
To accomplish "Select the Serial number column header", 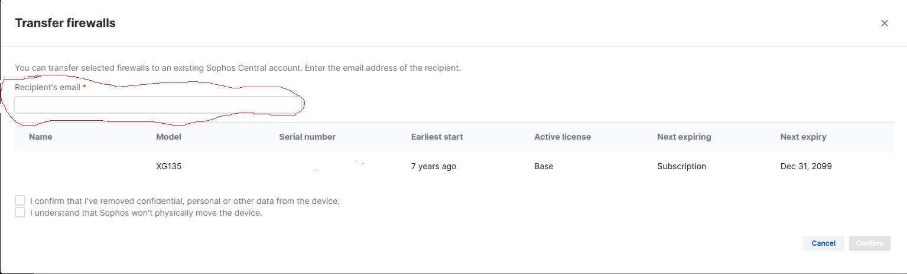I will [x=307, y=137].
